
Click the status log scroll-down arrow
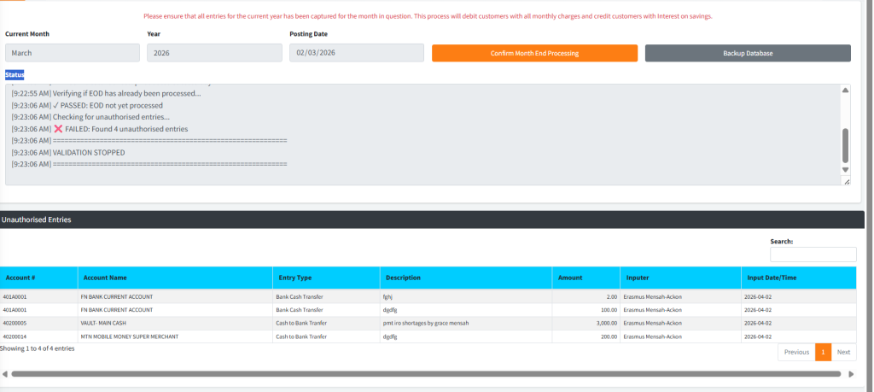click(845, 169)
